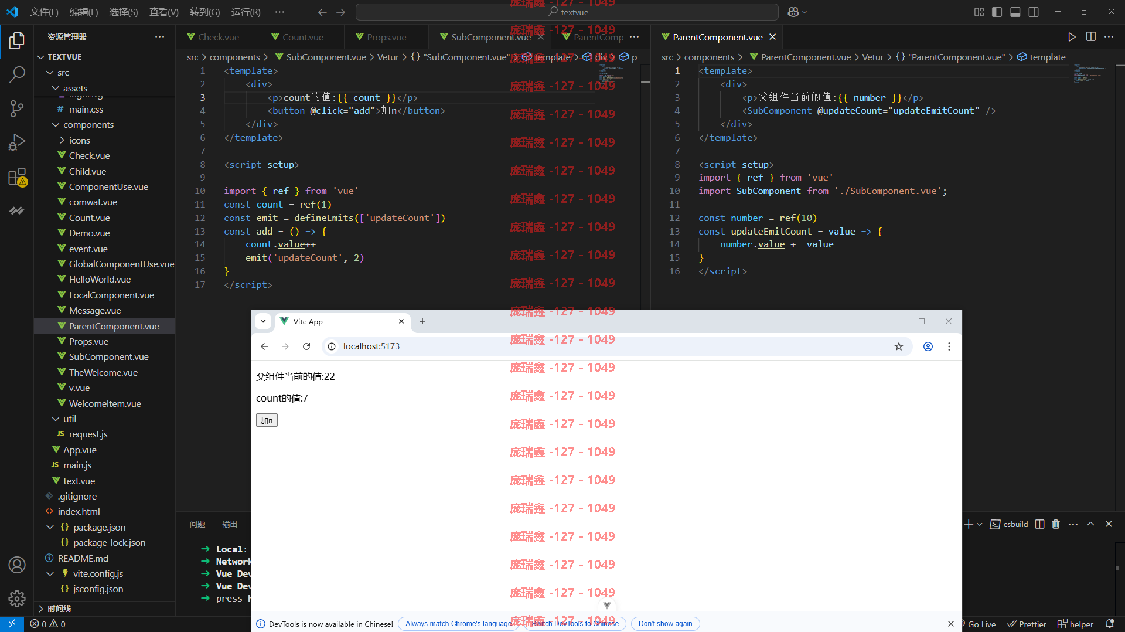The width and height of the screenshot is (1125, 632).
Task: Open remote window indicator in status bar
Action: pyautogui.click(x=12, y=624)
